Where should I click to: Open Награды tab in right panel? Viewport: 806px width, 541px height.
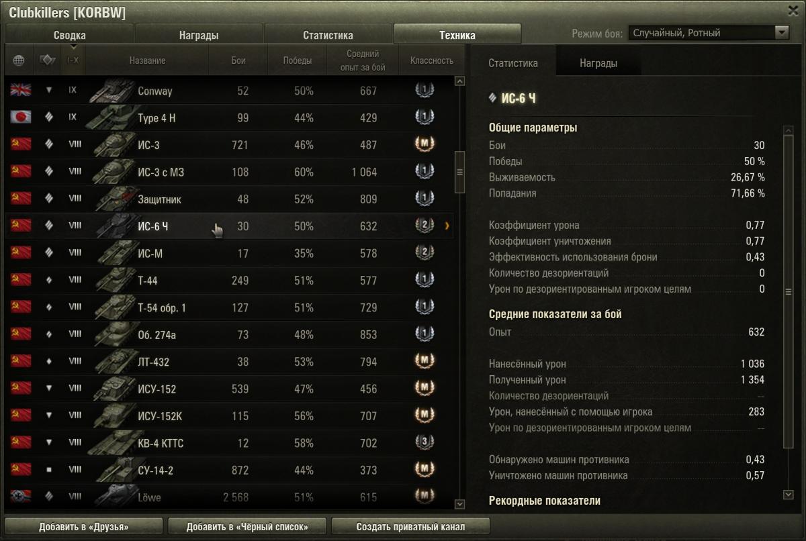[598, 64]
